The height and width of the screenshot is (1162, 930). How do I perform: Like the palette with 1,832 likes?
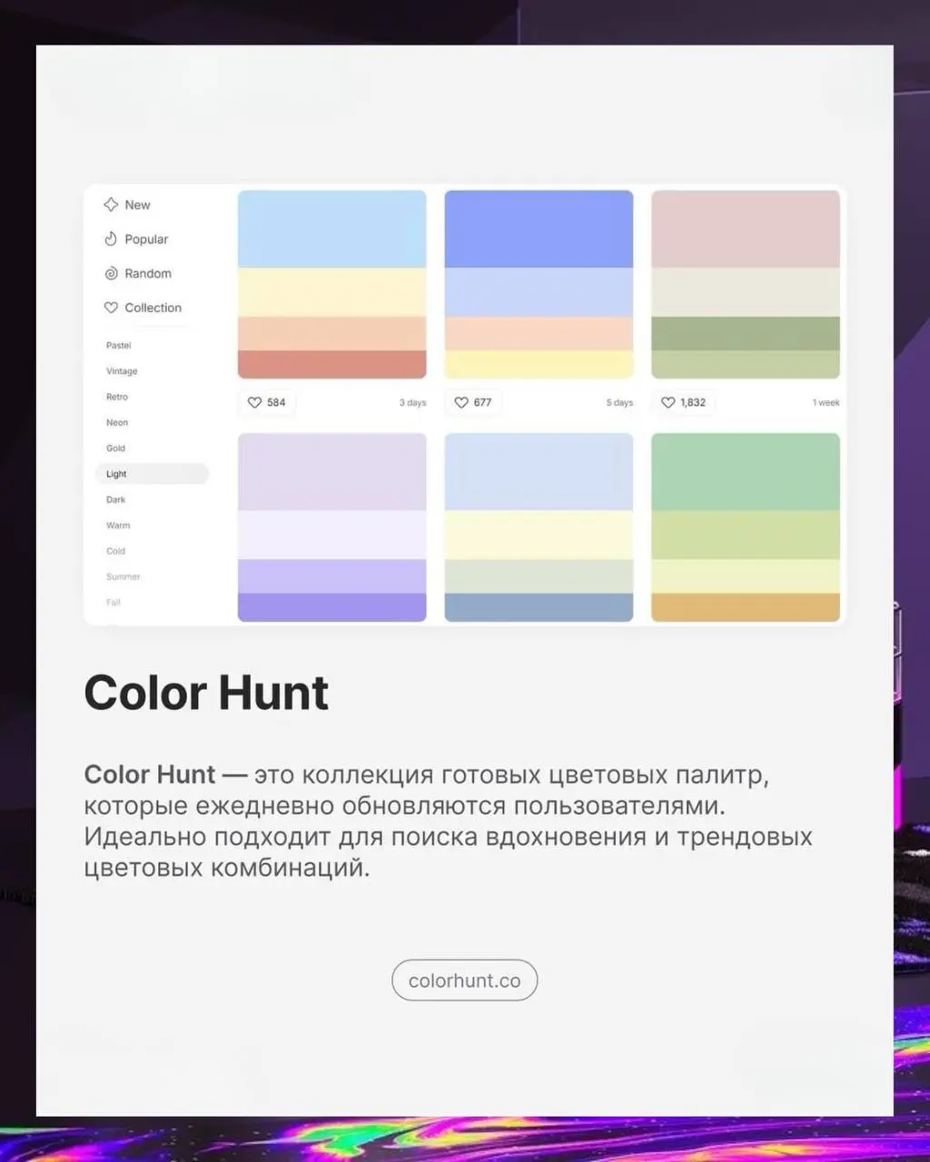(668, 402)
